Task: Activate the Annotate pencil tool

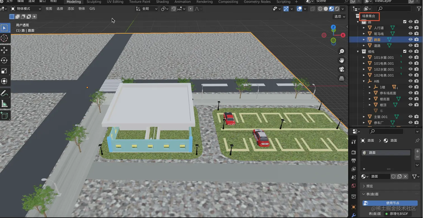Action: (x=4, y=93)
